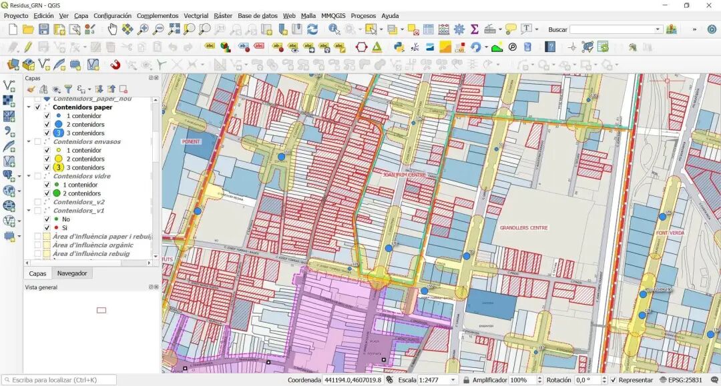
Task: Click the Zoom In magnifier tool
Action: pyautogui.click(x=143, y=29)
